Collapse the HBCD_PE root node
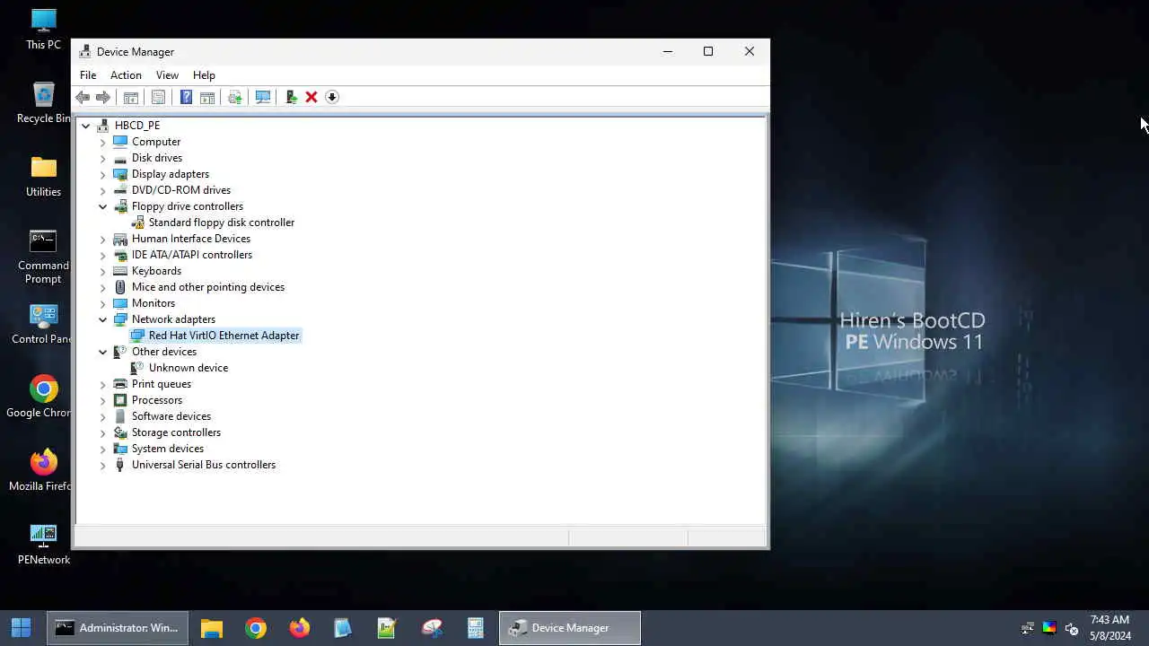1149x646 pixels. pyautogui.click(x=86, y=126)
